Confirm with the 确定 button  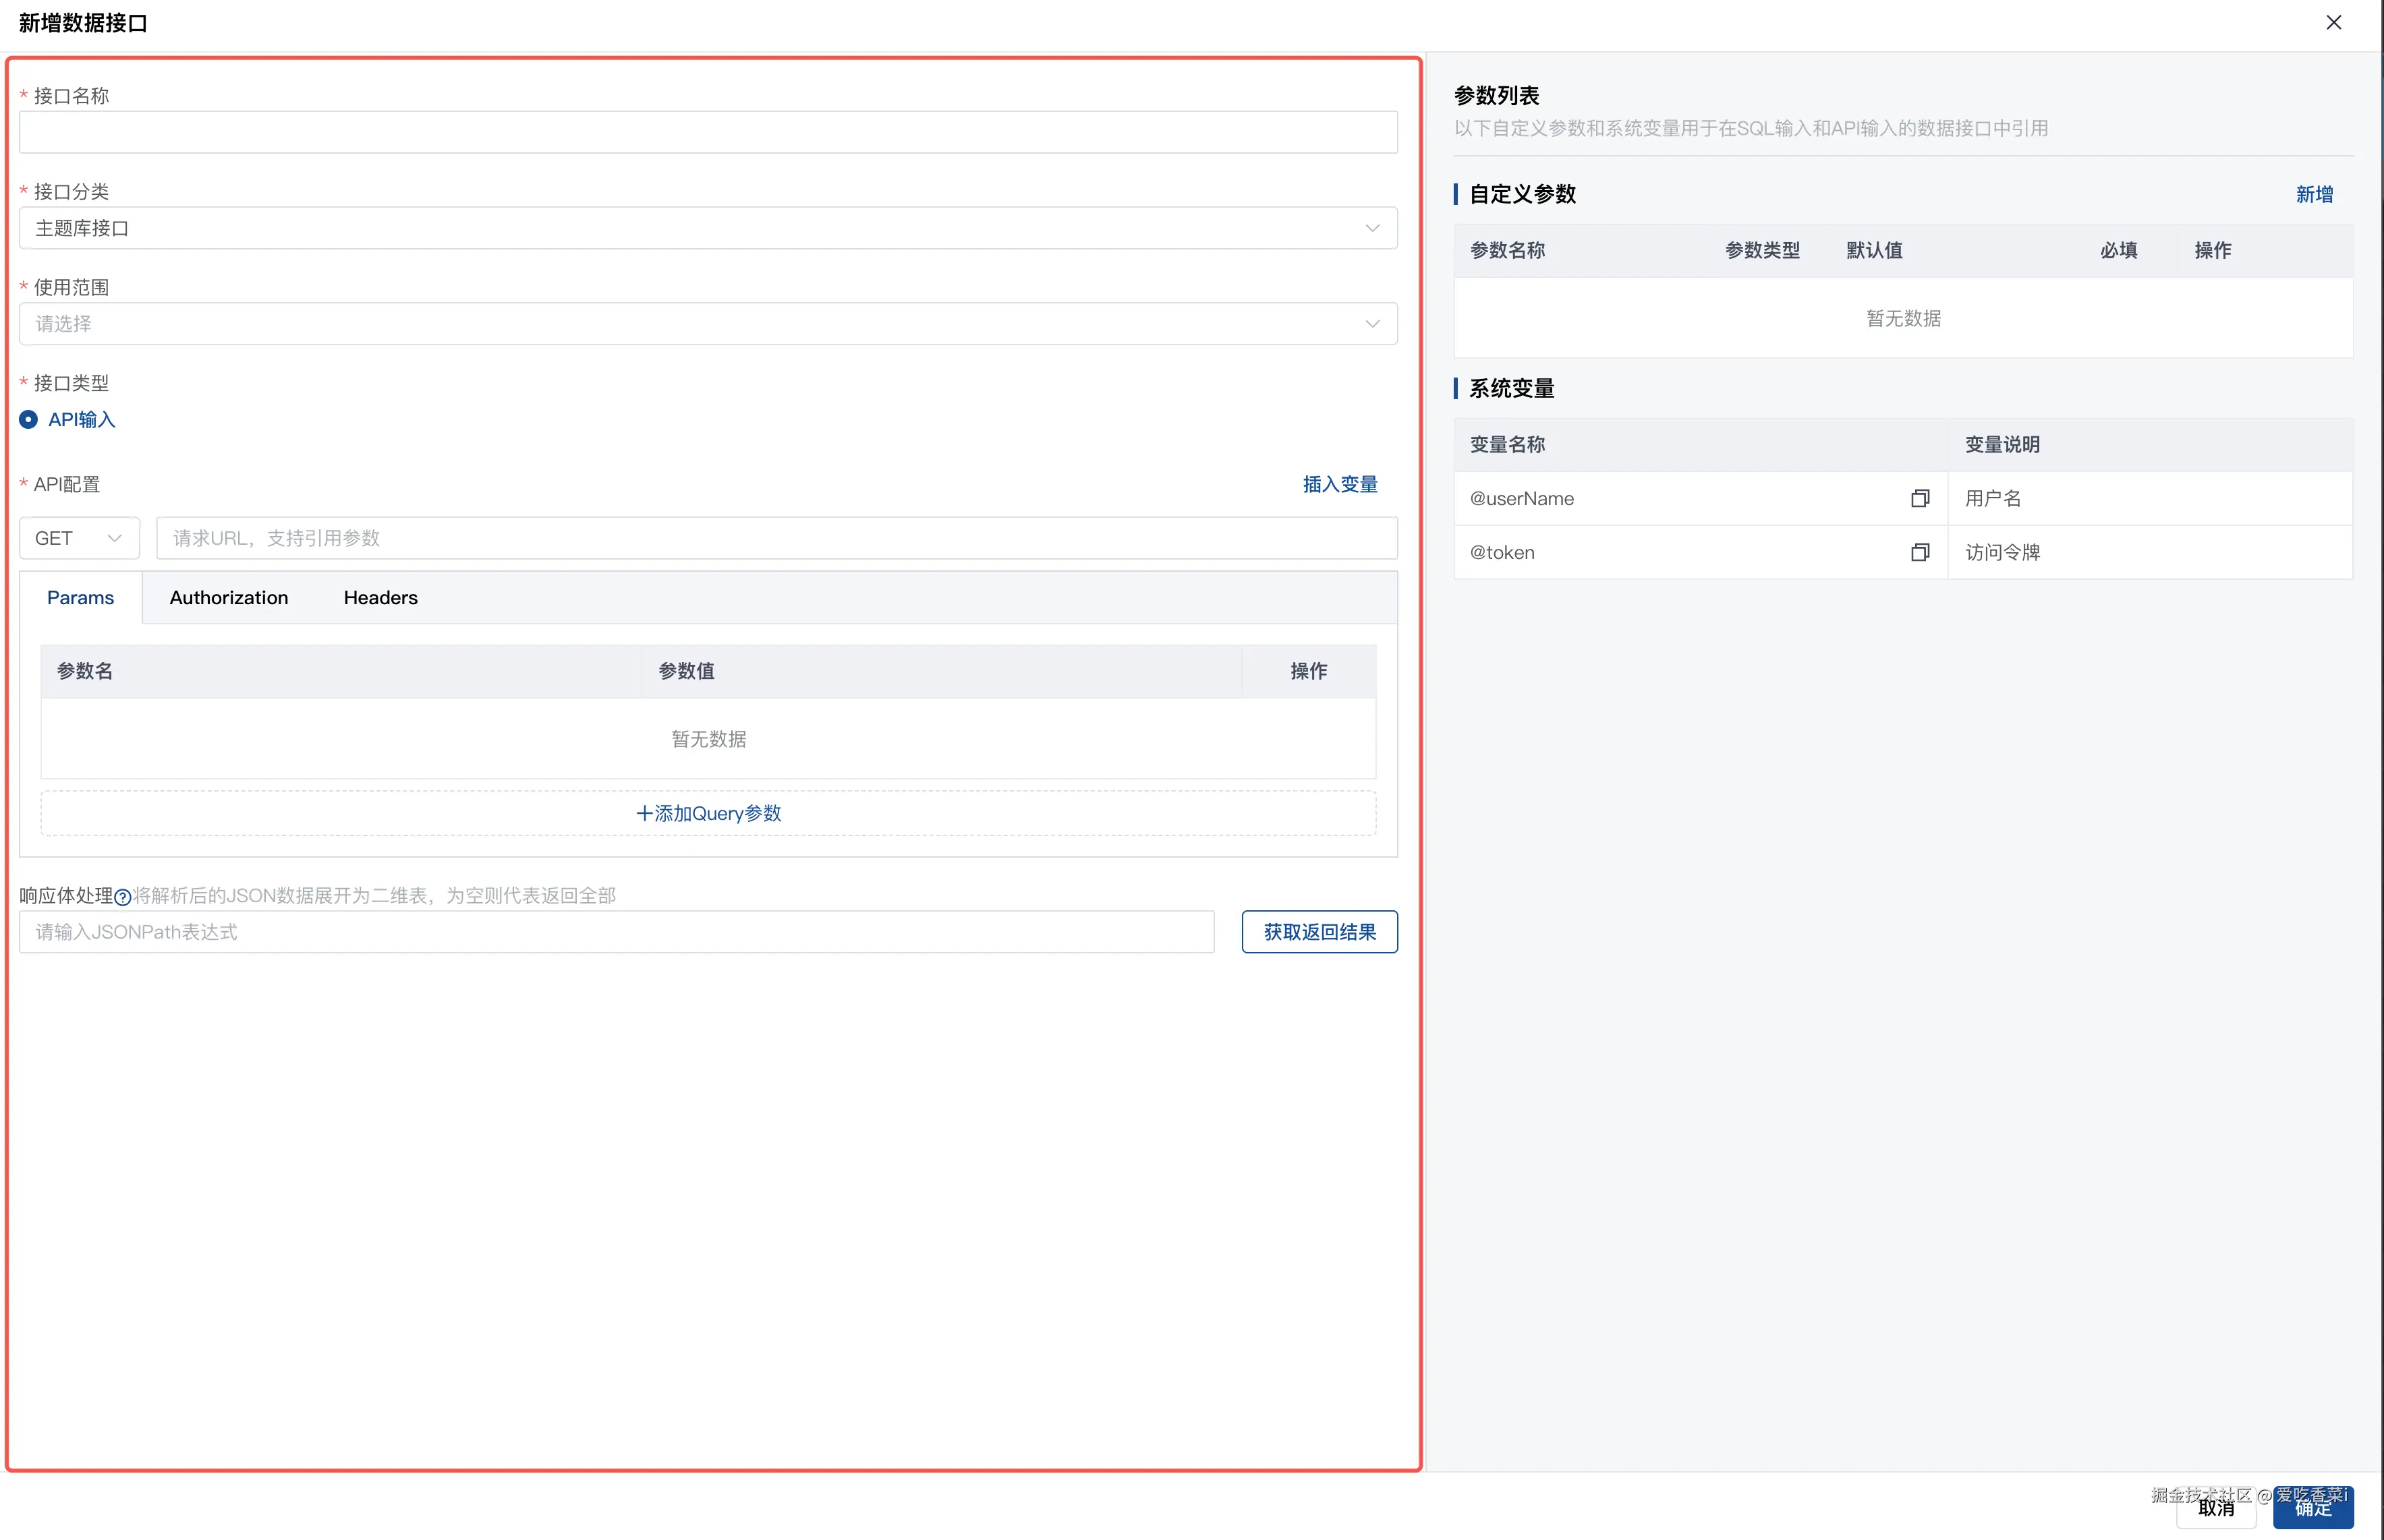[2312, 1508]
